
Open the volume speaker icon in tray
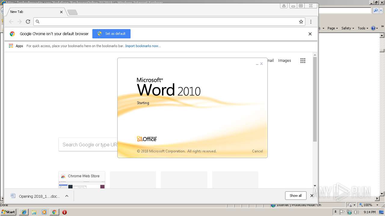coord(356,212)
